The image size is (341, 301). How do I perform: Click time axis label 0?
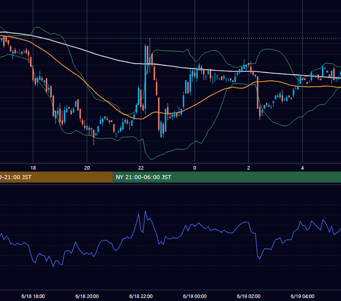195,168
